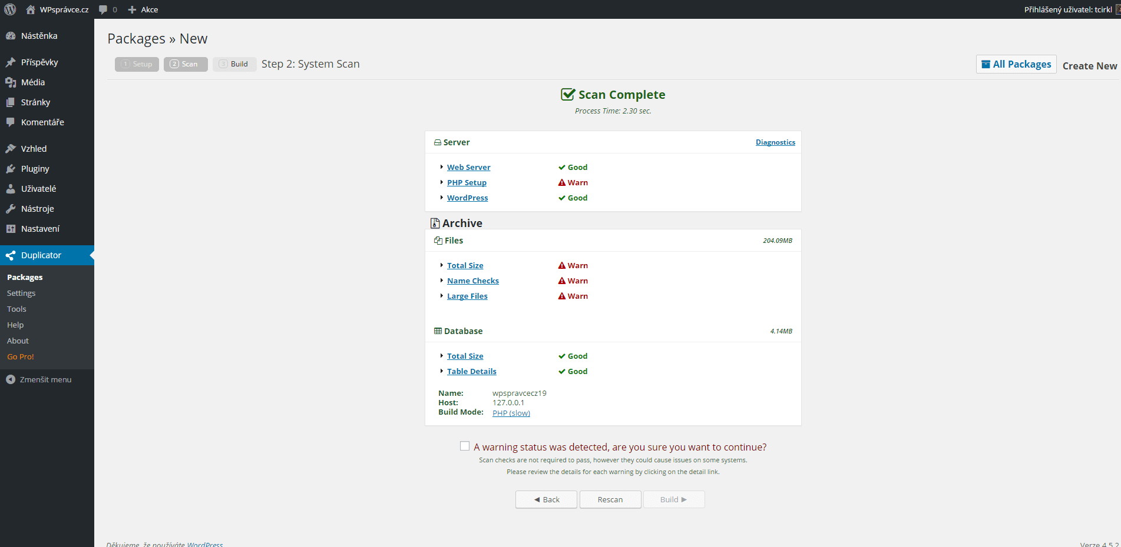Click the Build button
Viewport: 1121px width, 547px height.
tap(674, 499)
